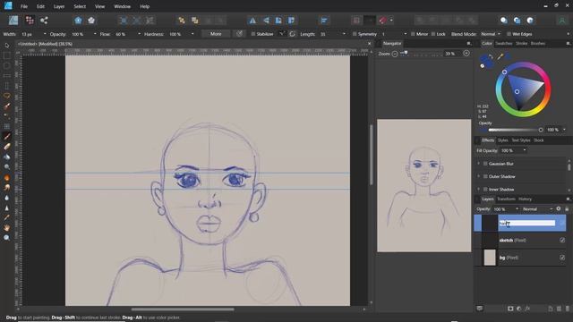Click the layer lock icon in Layers panel
573x322 pixels.
[567, 208]
